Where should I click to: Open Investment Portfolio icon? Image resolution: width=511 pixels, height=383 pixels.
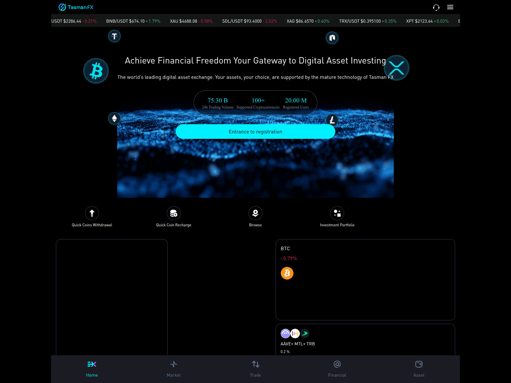[337, 213]
